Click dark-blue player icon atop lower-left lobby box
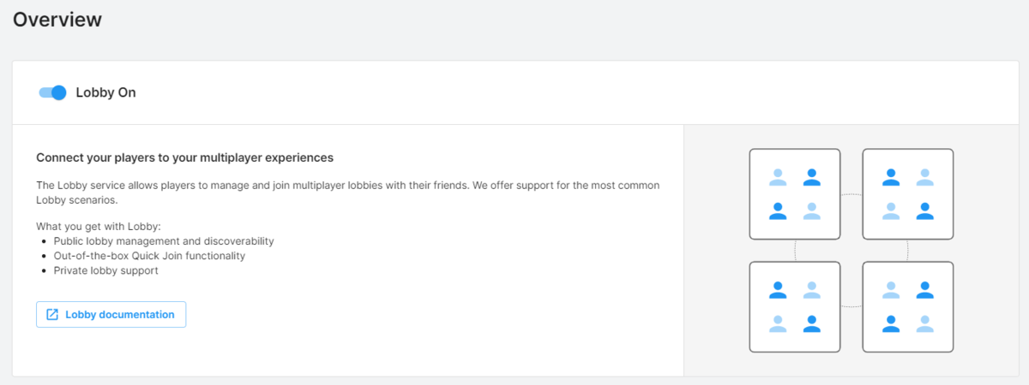 click(x=778, y=290)
